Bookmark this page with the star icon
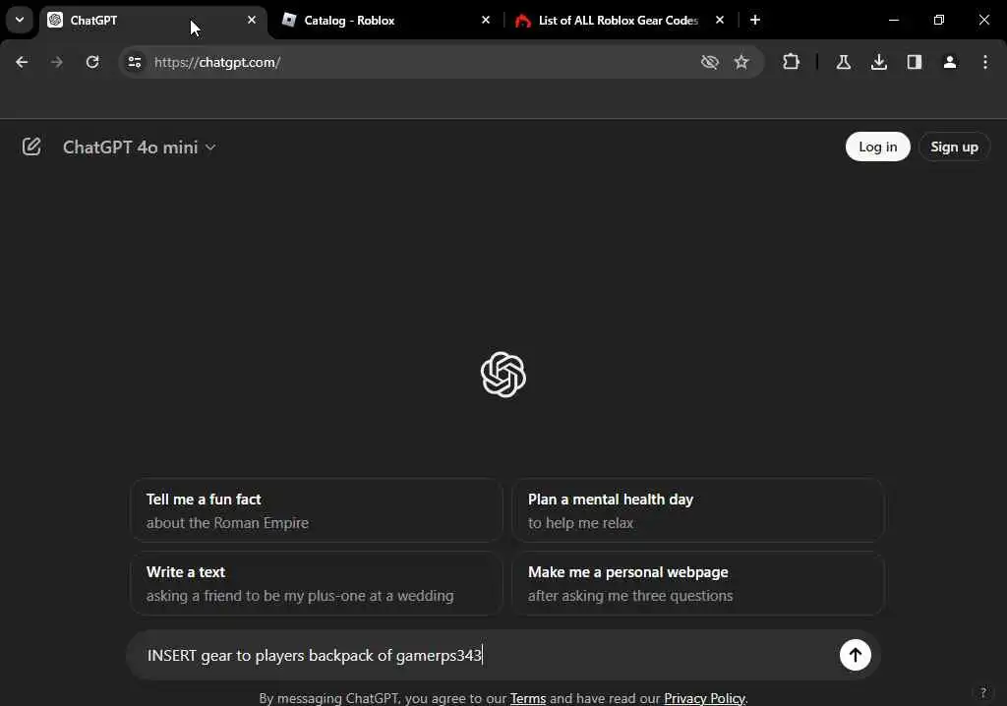This screenshot has height=706, width=1007. coord(741,62)
